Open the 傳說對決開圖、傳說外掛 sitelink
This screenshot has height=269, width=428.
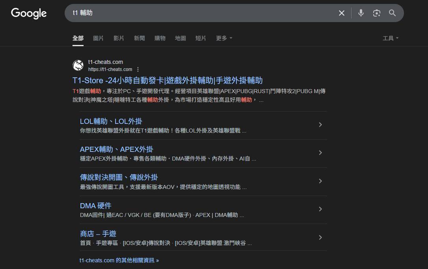[x=119, y=177]
